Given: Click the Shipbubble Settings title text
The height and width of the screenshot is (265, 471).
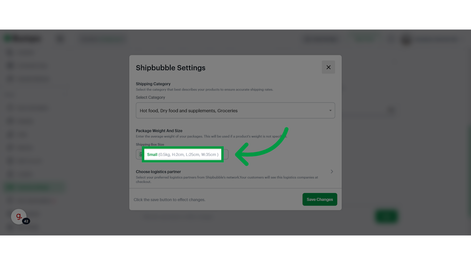Looking at the screenshot, I should pos(171,68).
